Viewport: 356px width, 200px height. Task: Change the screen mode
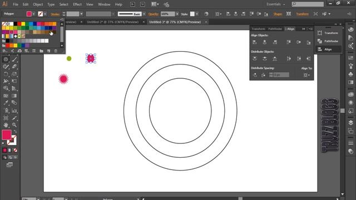9,165
